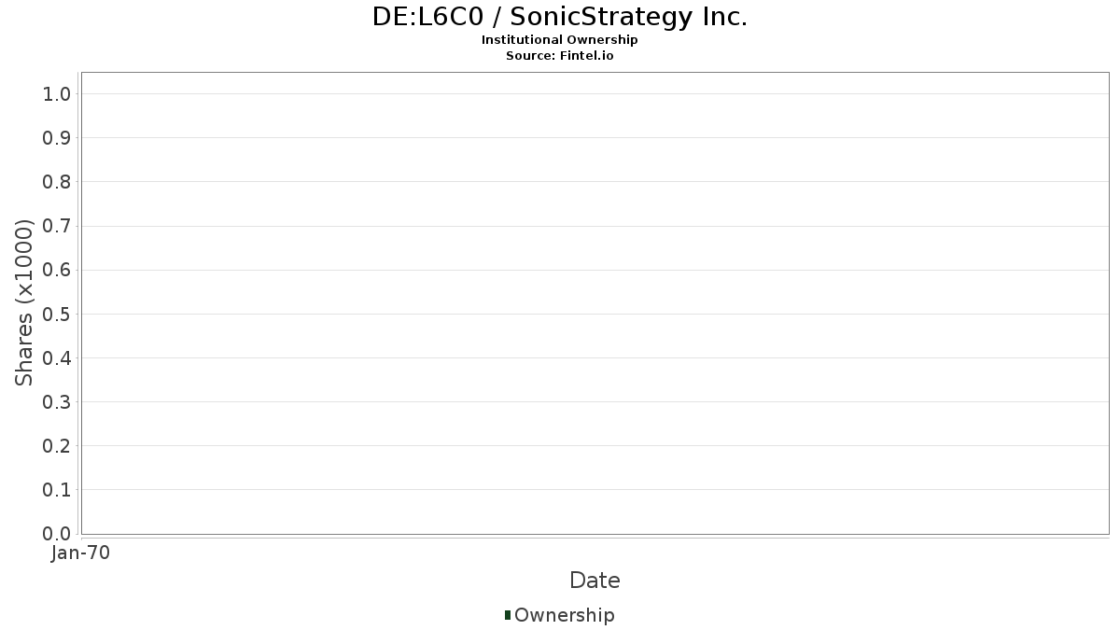
Task: Click the 0.7 y-axis tick label
Action: (x=57, y=226)
